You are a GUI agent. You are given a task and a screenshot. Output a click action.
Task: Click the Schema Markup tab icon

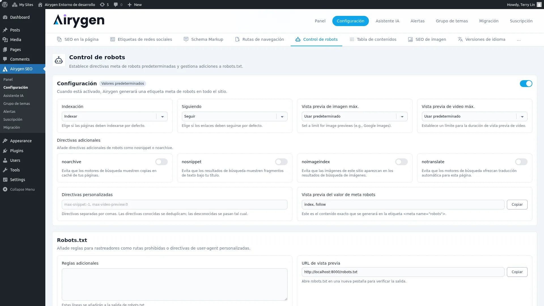186,39
